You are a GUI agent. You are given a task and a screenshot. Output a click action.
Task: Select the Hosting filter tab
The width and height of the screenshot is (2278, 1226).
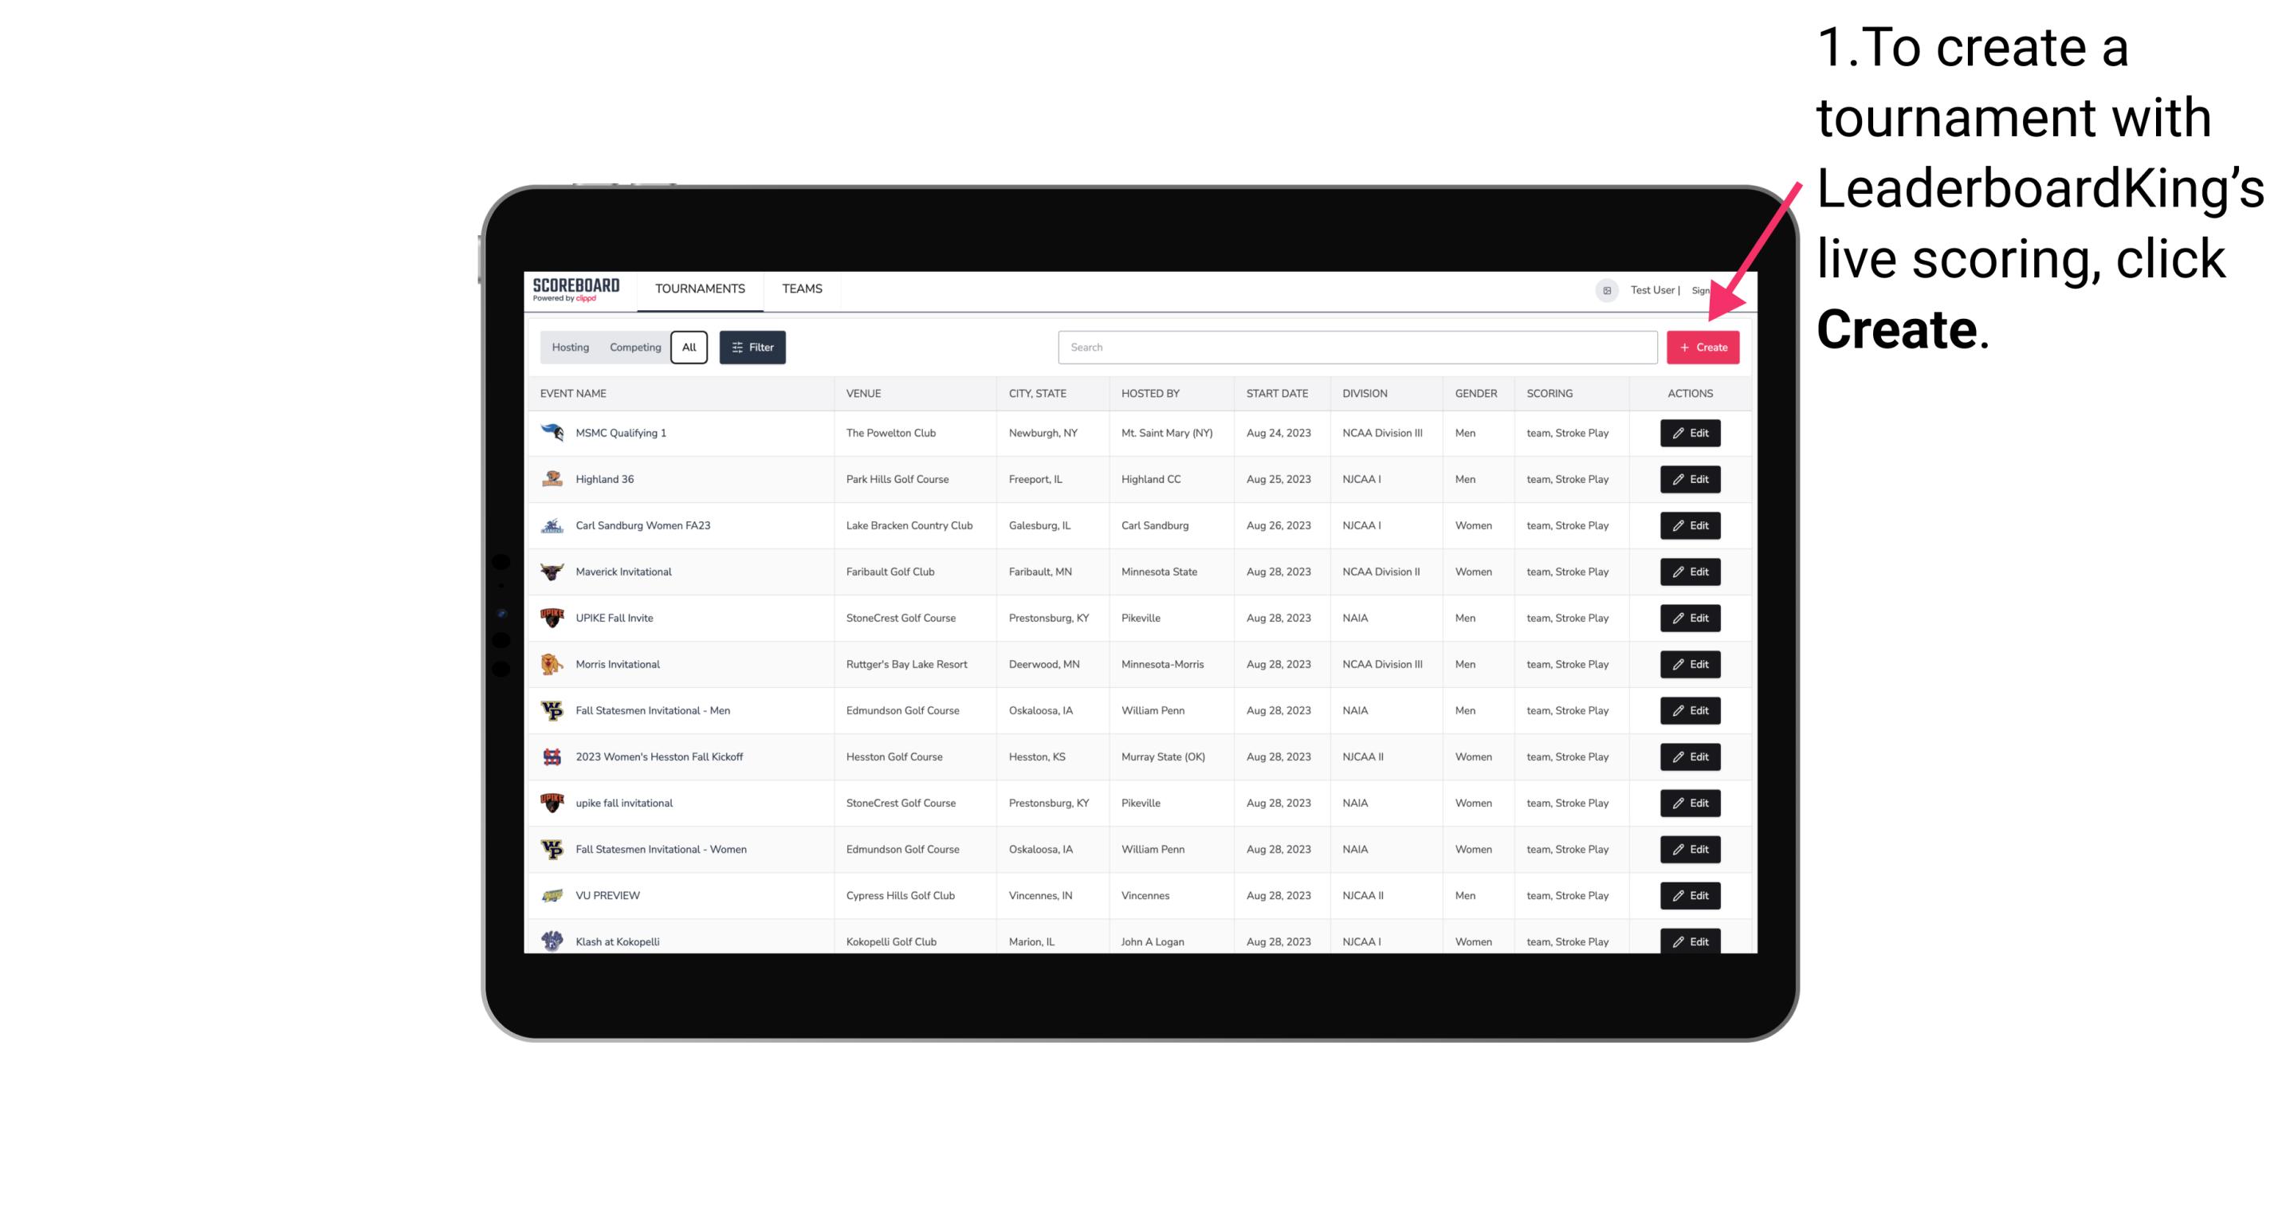(x=571, y=348)
